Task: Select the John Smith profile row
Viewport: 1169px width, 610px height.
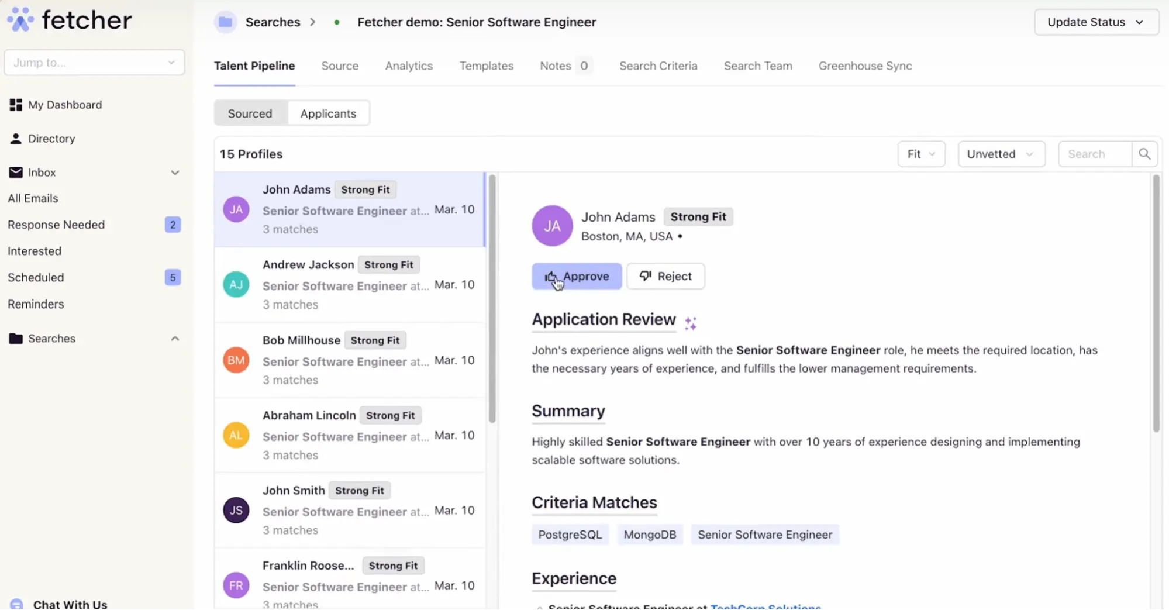Action: click(x=350, y=511)
